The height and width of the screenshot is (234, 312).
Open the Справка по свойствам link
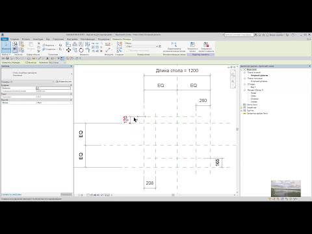pyautogui.click(x=11, y=194)
